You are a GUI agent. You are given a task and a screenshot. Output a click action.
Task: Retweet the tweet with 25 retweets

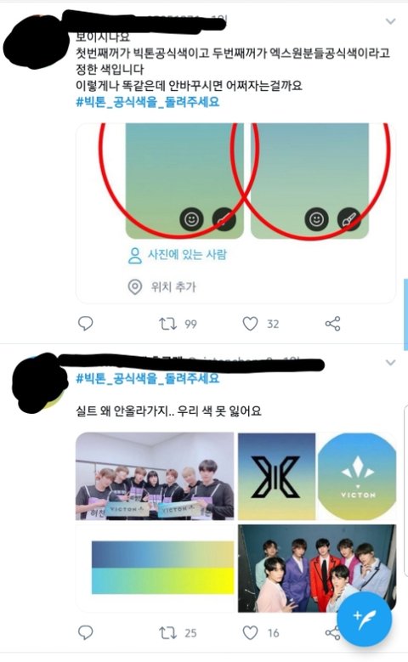click(x=167, y=632)
